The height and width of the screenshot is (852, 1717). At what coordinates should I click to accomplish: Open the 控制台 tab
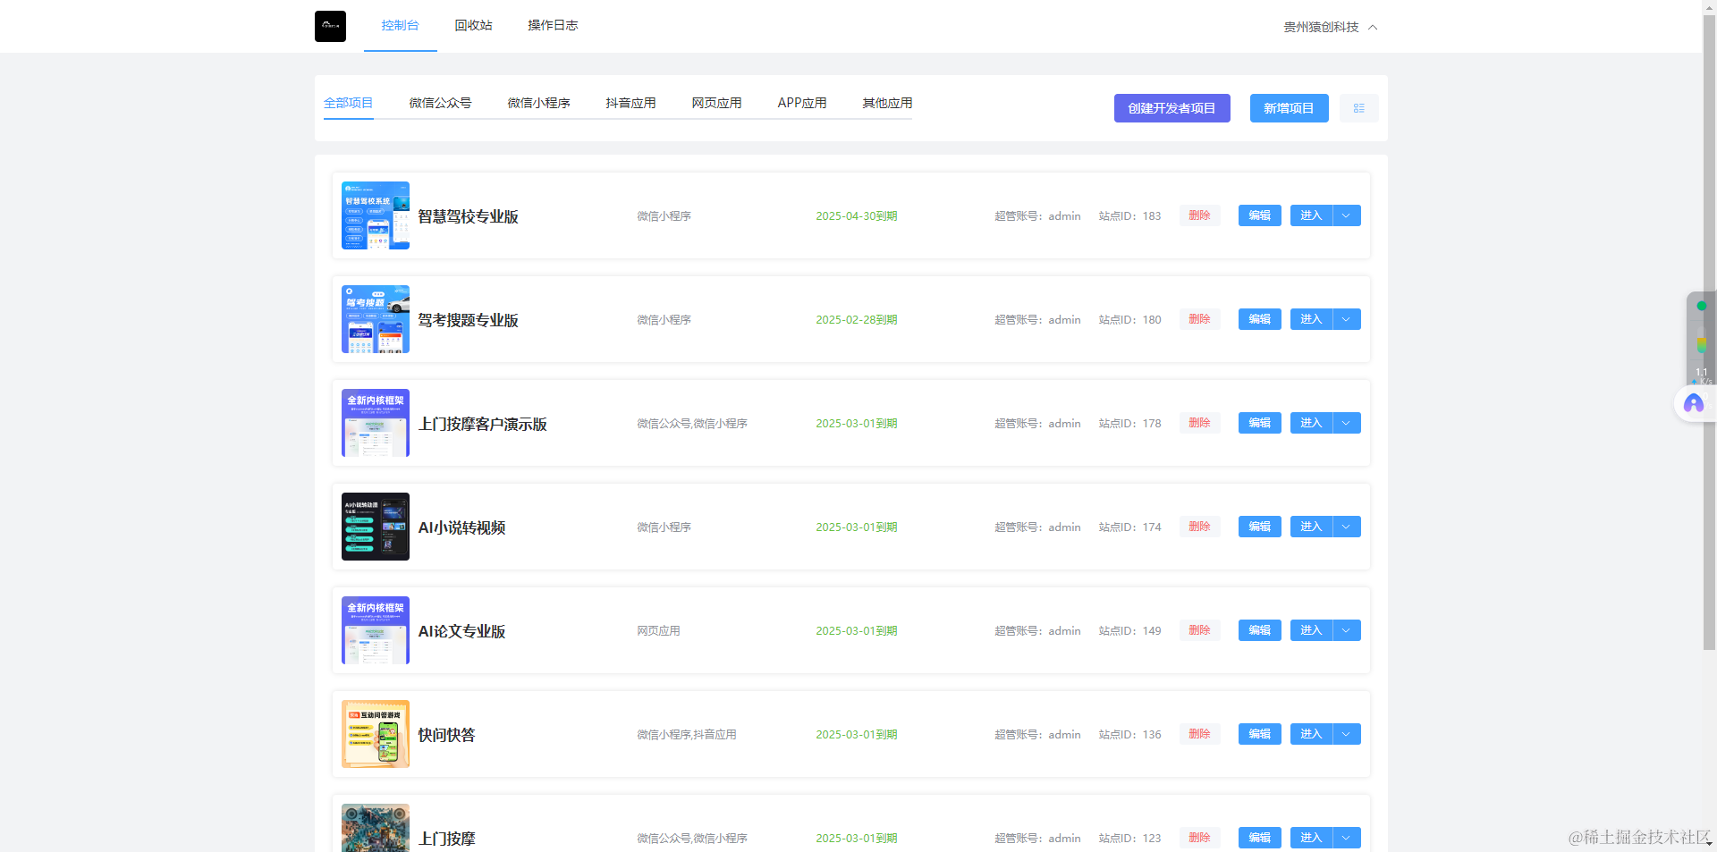point(400,25)
